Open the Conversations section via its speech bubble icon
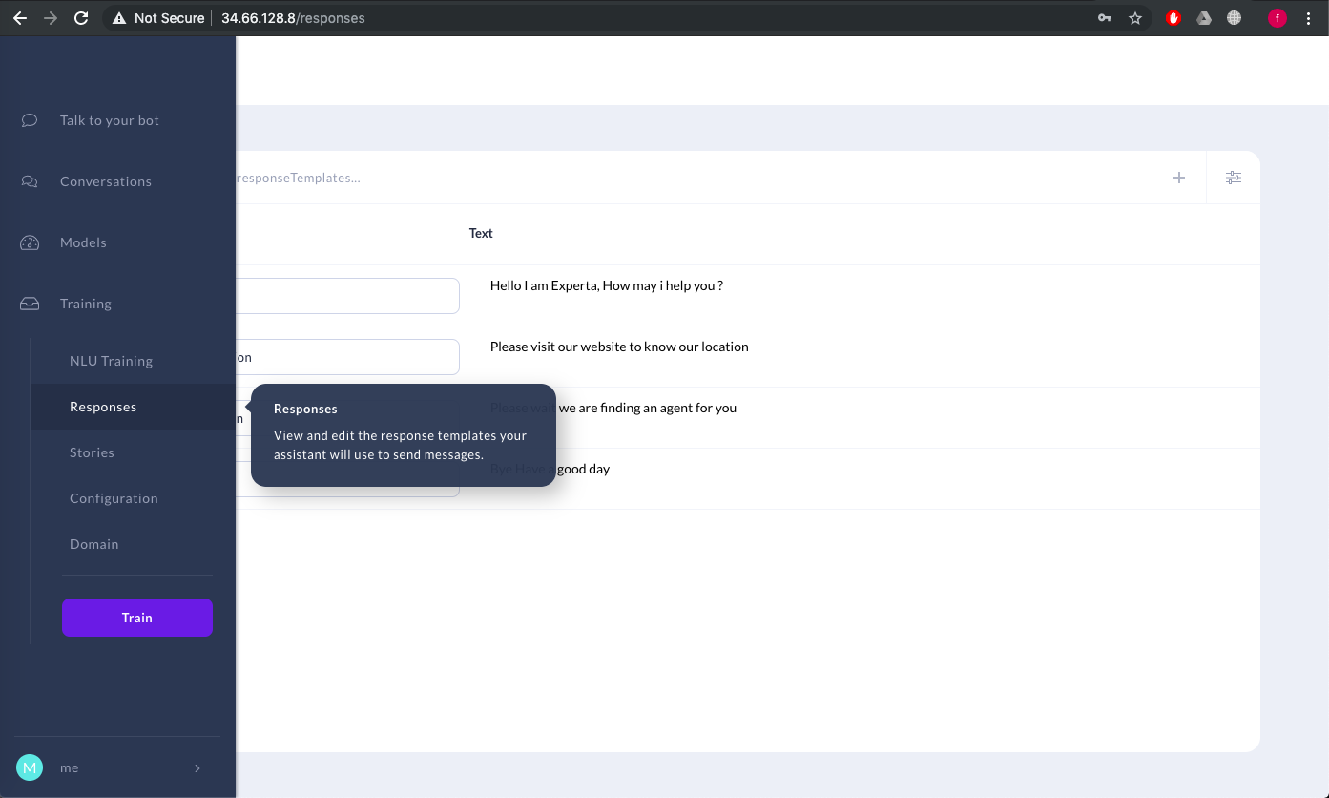The image size is (1329, 798). [x=29, y=181]
